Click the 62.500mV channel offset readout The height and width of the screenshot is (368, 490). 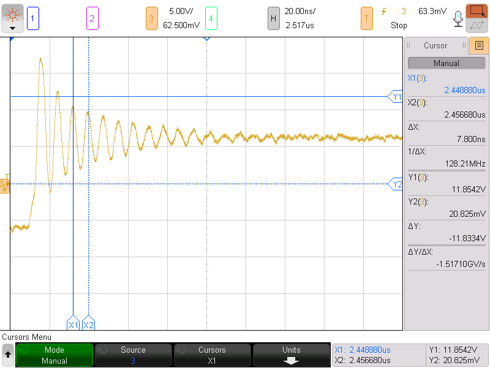pyautogui.click(x=181, y=25)
